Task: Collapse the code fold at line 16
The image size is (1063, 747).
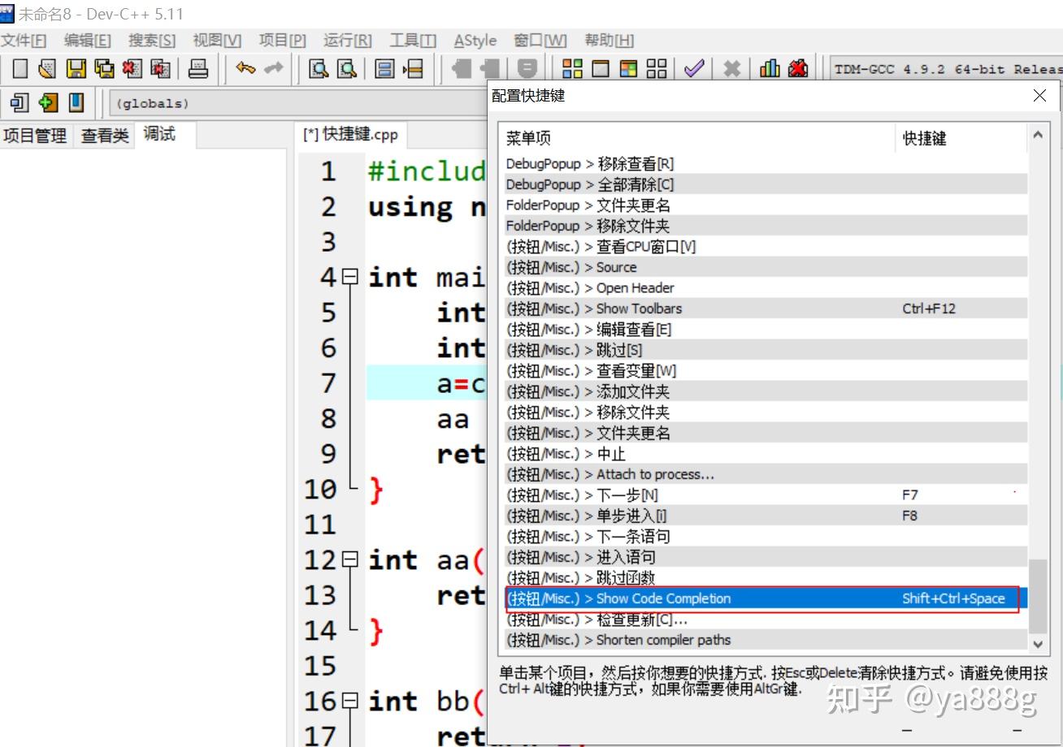Action: pos(350,702)
